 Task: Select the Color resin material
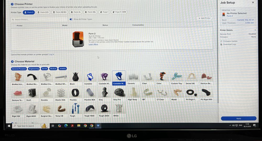[x=162, y=78]
